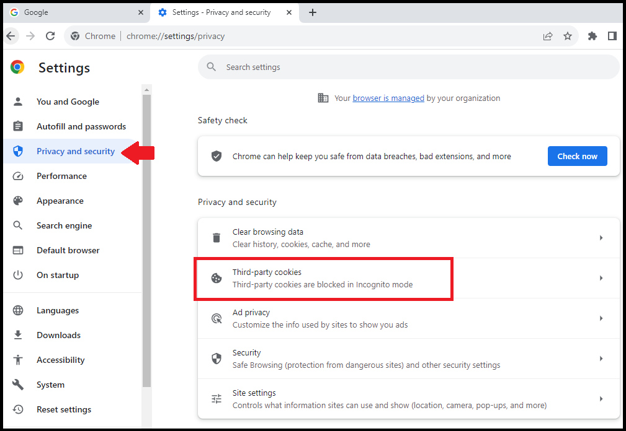Expand the Third-party cookies row arrow
Viewport: 626px width, 431px height.
tap(601, 278)
